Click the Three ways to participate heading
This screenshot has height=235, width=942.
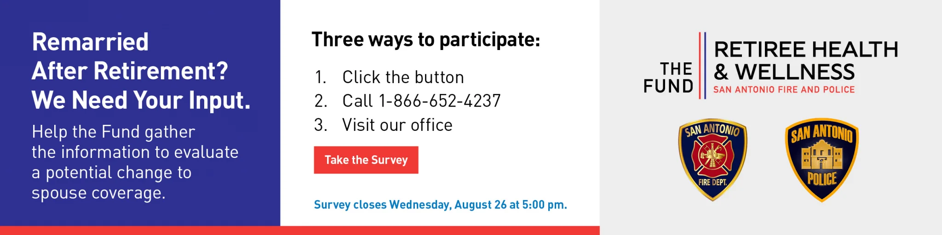(426, 40)
